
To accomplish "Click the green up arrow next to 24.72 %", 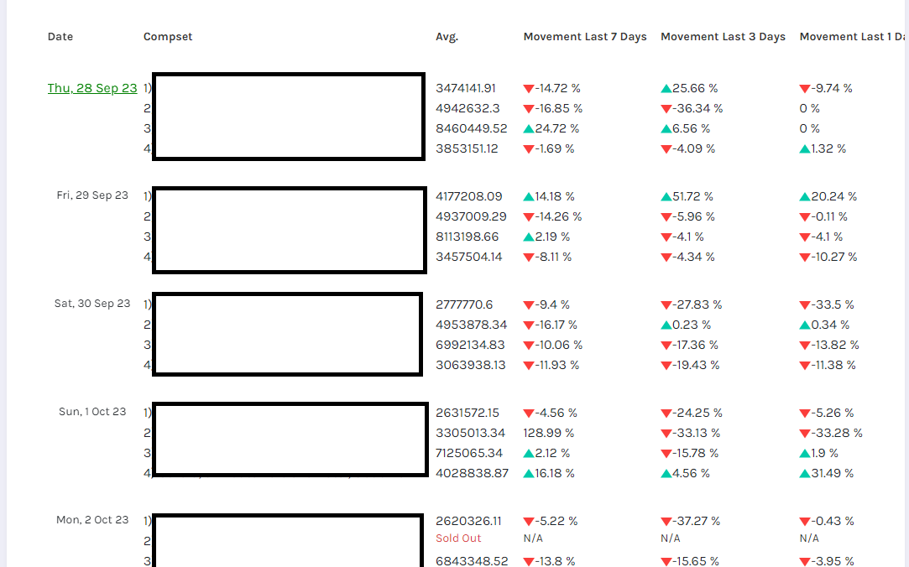I will 528,128.
